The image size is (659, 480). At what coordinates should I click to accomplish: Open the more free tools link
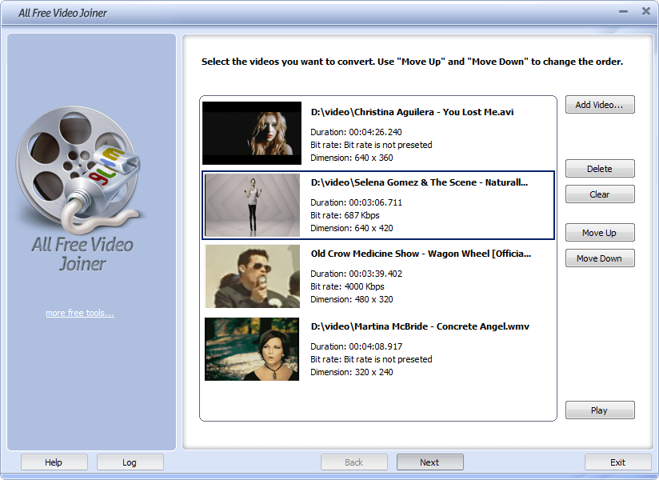(80, 313)
